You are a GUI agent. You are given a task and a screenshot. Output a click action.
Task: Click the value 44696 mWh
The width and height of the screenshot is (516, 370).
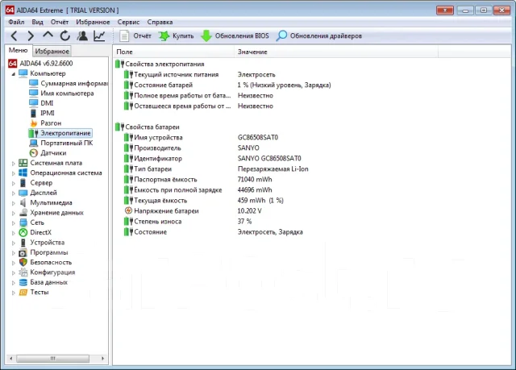(x=255, y=189)
